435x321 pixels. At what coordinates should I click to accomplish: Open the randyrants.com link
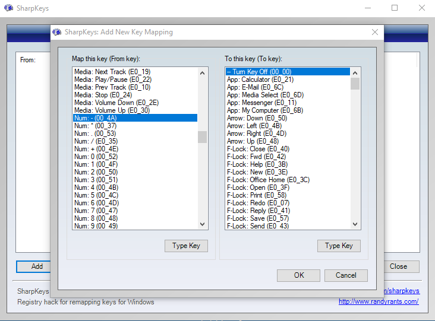[379, 301]
